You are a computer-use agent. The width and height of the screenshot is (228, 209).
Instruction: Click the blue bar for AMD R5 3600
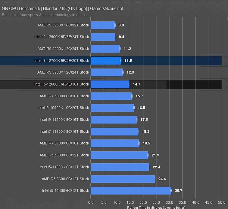(x=123, y=179)
